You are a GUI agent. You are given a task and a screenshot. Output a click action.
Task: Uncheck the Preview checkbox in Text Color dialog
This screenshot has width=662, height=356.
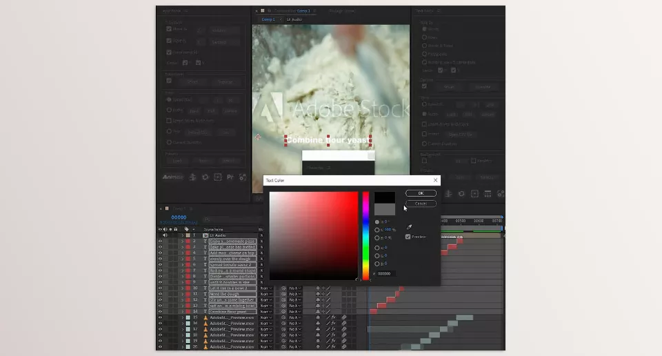pos(408,237)
